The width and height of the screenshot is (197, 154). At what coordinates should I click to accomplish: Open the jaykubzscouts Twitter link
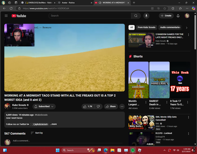[x=39, y=124]
